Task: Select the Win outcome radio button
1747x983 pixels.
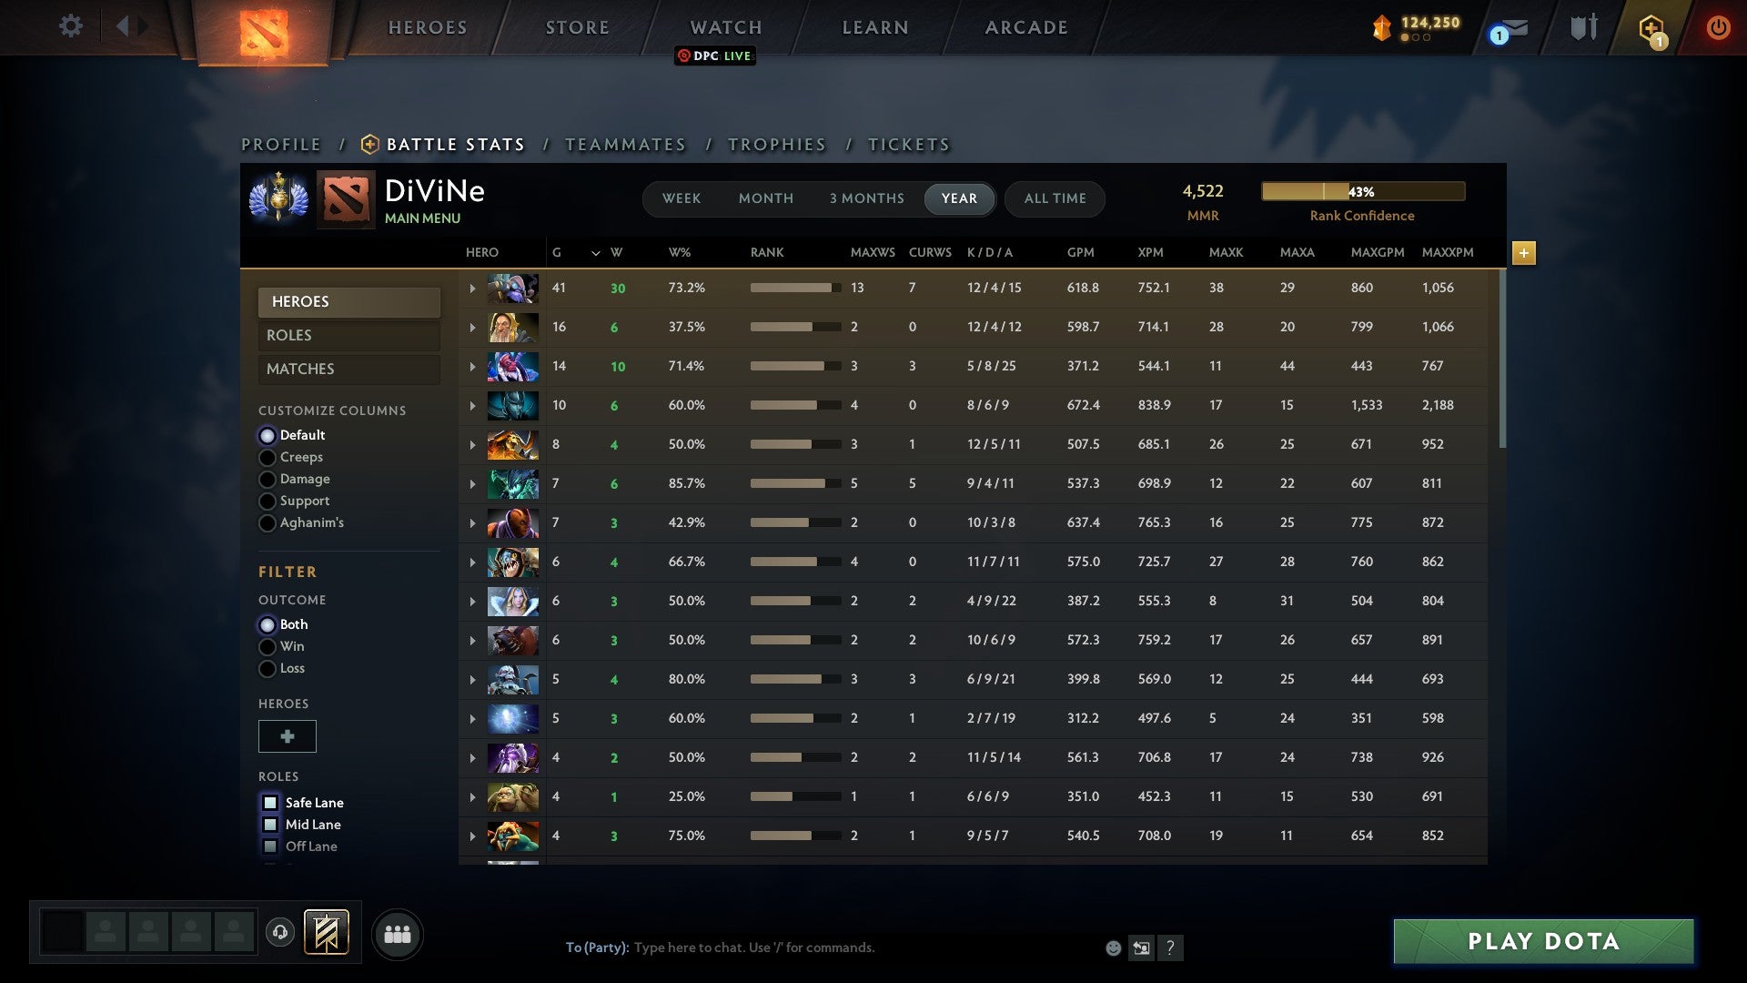Action: (x=268, y=646)
